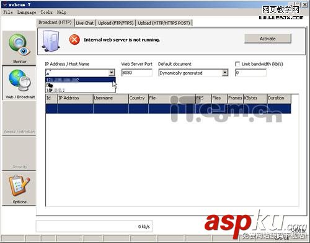Viewport: 310px width, 243px height.
Task: Sort by the FPS column header
Action: 203,98
